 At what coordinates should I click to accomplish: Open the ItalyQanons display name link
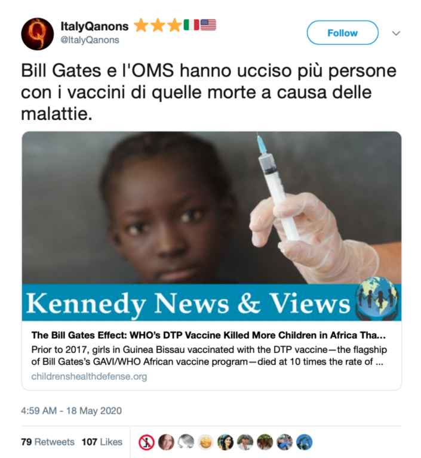point(94,26)
